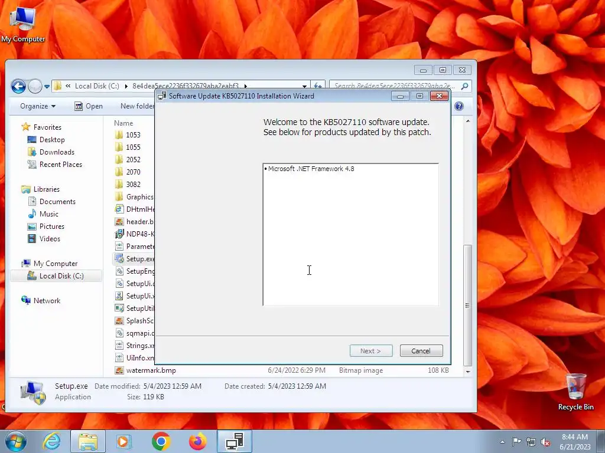
Task: Select the 3082 folder
Action: (128, 184)
